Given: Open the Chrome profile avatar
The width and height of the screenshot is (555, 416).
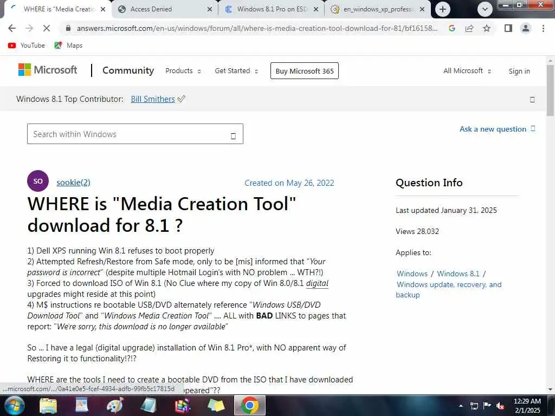Looking at the screenshot, I should pos(526,28).
